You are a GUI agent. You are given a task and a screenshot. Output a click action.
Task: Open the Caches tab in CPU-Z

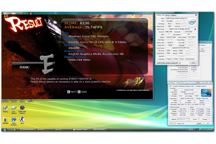coord(176,86)
